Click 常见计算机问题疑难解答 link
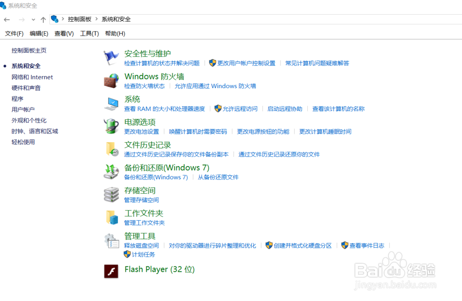This screenshot has width=462, height=301. 317,63
